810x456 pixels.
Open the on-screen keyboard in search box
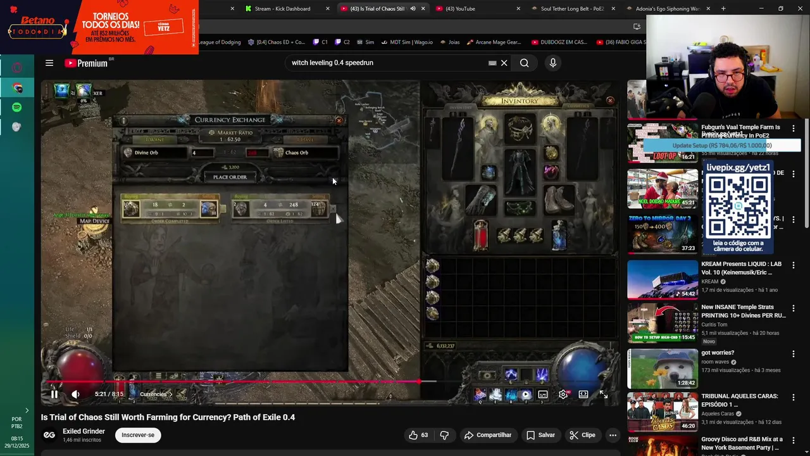492,63
